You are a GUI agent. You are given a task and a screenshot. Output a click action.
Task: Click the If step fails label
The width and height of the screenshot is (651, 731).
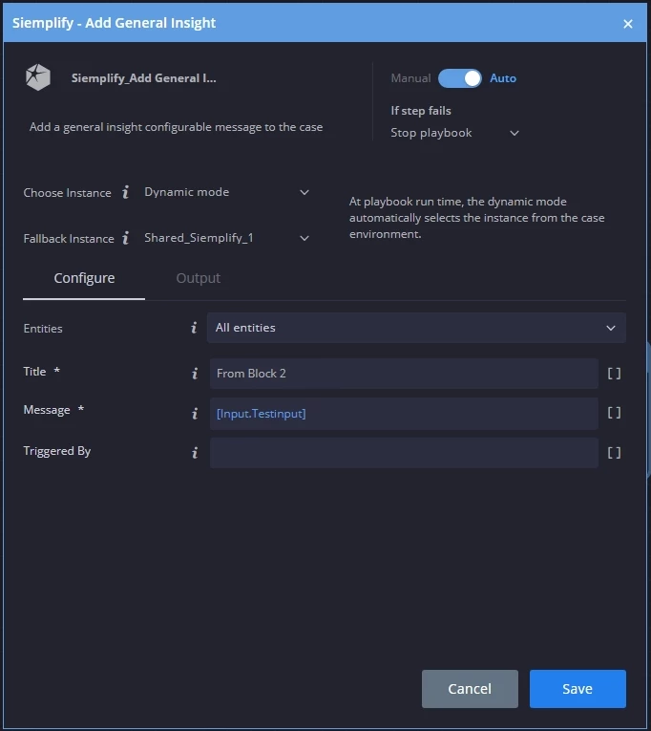click(x=421, y=111)
